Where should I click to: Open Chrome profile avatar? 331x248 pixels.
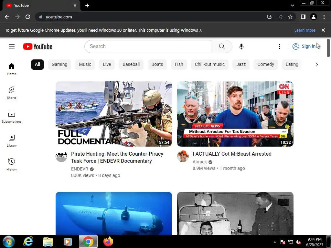pos(314,17)
